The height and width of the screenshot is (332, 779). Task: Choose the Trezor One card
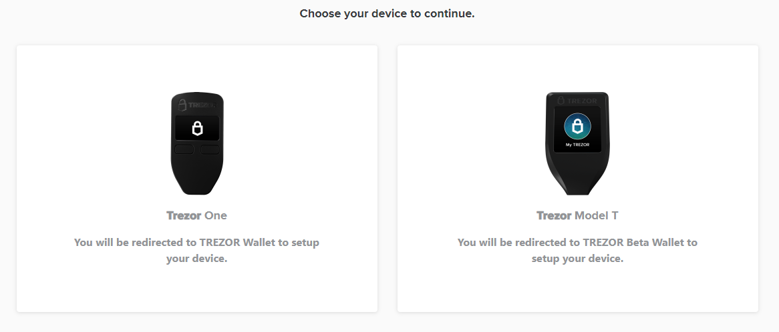pos(196,179)
